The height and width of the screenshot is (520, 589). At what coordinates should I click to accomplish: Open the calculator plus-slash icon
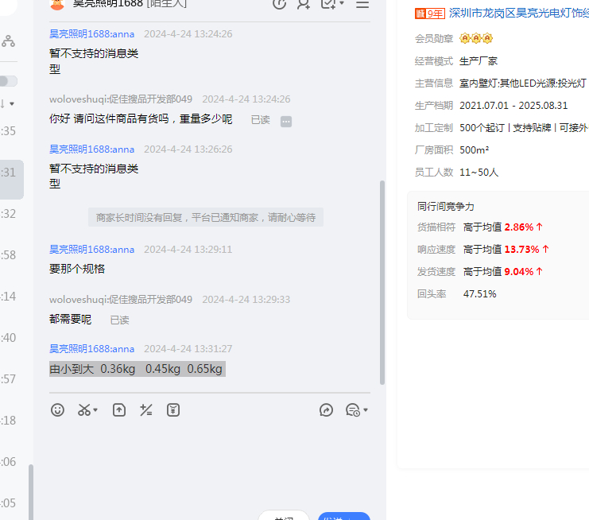click(x=145, y=410)
